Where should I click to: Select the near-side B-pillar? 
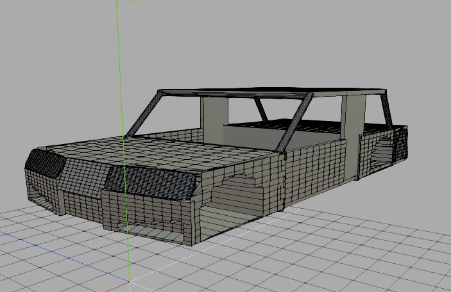(352, 138)
